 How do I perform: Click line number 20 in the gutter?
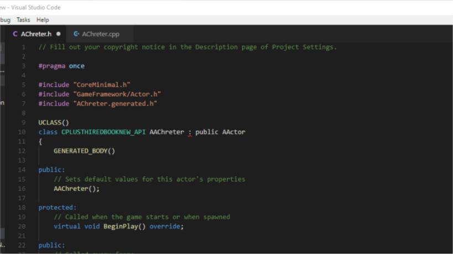tap(22, 226)
